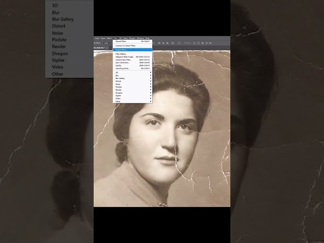
Task: Expand Distort submenu in white Filter dropdown
Action: pos(133,81)
